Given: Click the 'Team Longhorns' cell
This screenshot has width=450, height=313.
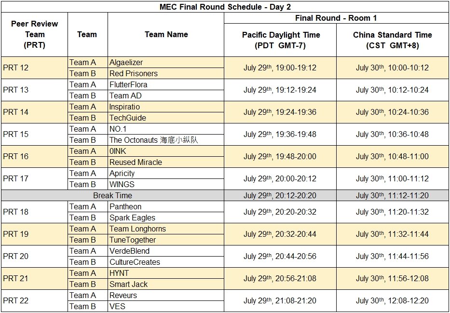Looking at the screenshot, I should 137,229.
